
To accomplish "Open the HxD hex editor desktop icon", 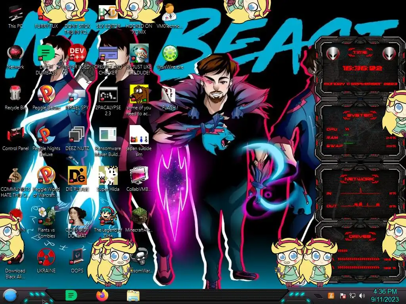I will [108, 17].
